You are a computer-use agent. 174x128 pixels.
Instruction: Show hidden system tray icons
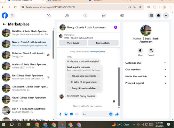(x=134, y=125)
